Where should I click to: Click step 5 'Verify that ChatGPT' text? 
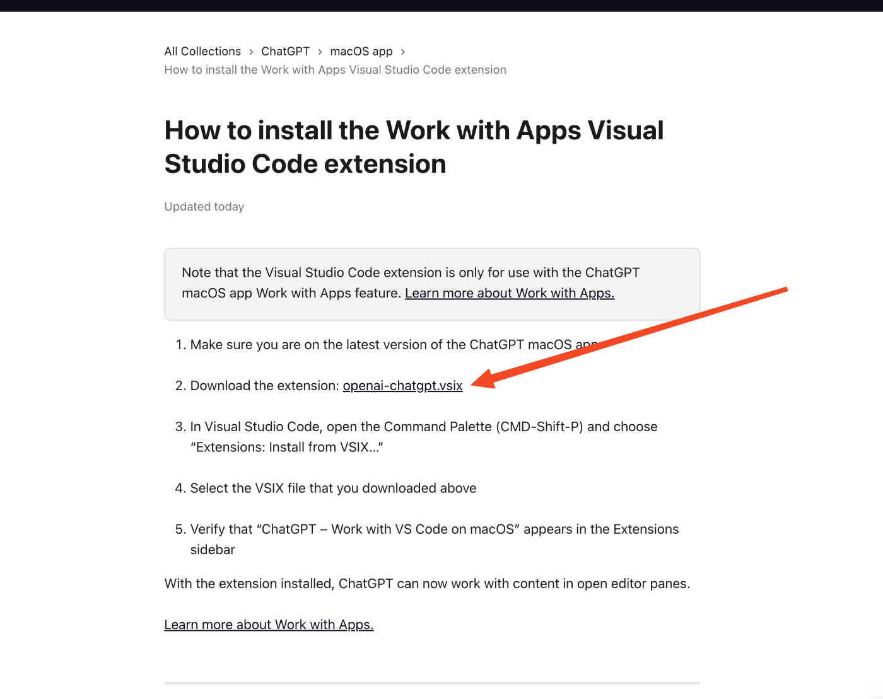click(434, 540)
